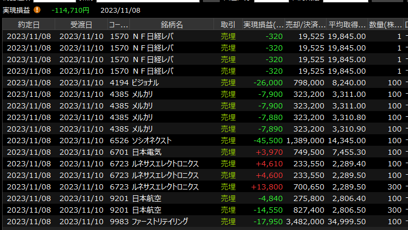Screen dimensions: 408x230
Task: Click the 銘柄名 column header
Action: [172, 25]
